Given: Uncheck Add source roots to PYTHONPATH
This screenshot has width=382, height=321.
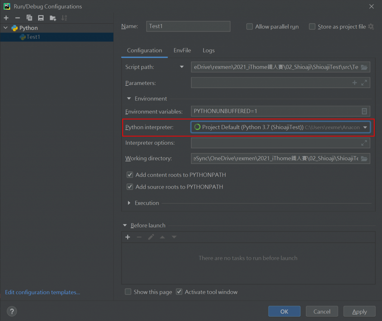Looking at the screenshot, I should click(x=129, y=187).
